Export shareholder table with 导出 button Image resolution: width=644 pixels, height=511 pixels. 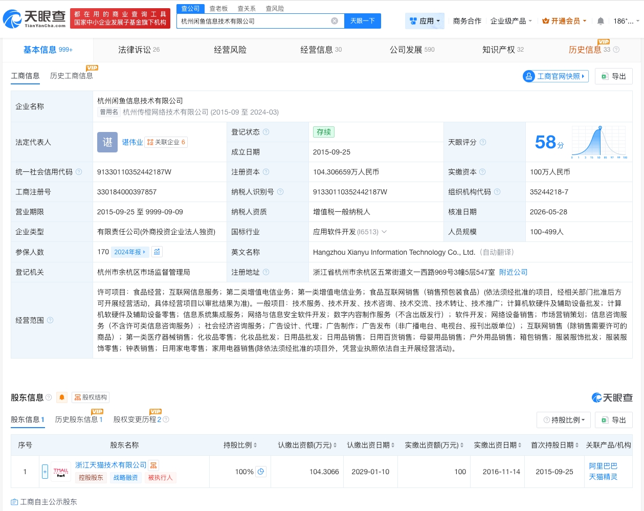click(x=614, y=420)
